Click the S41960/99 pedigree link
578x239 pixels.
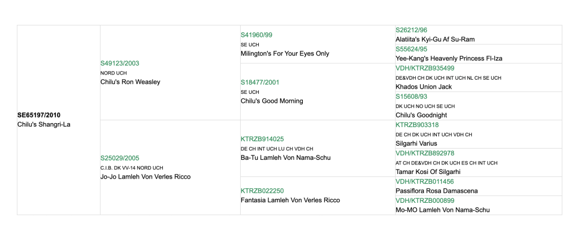click(257, 35)
